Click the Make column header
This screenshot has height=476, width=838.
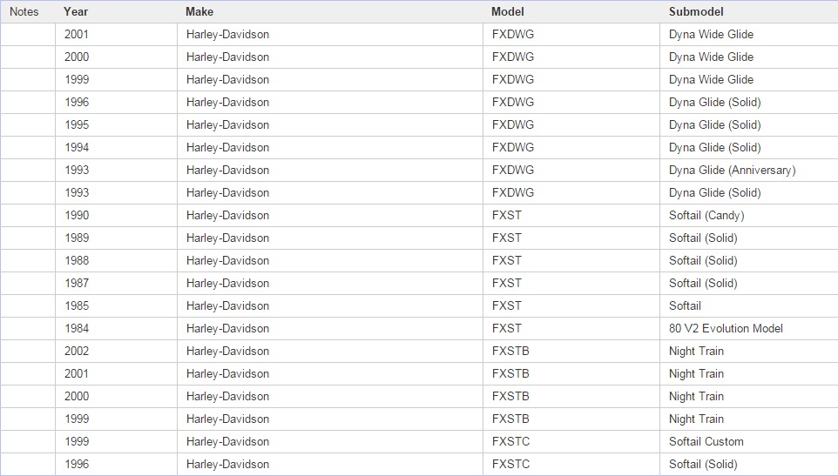click(199, 11)
